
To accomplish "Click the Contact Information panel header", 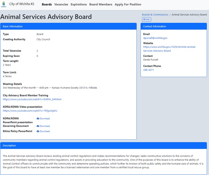I will pyautogui.click(x=173, y=26).
